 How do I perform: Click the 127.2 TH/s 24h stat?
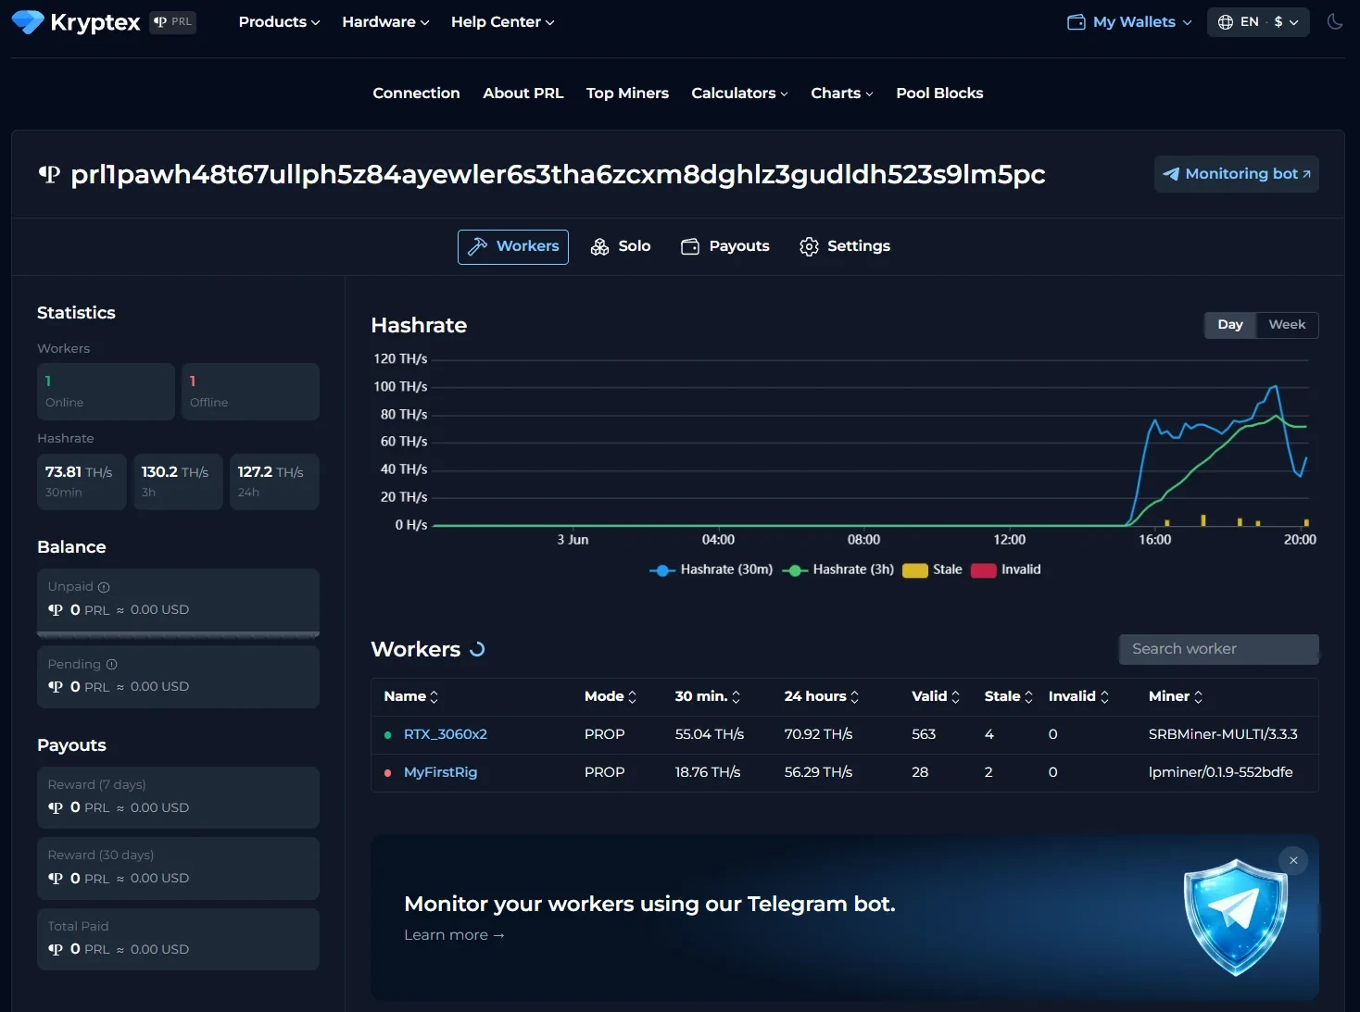(x=274, y=481)
